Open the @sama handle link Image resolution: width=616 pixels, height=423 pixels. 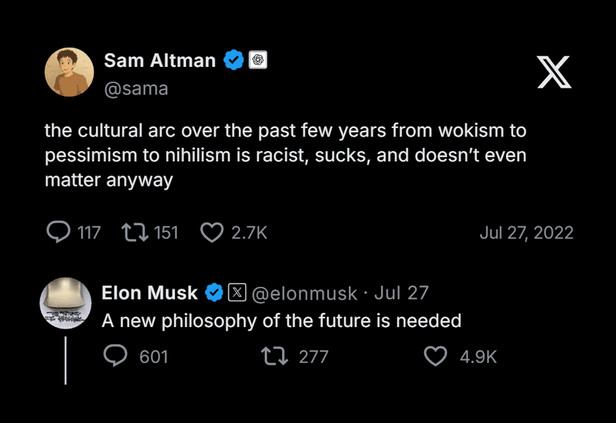[136, 88]
